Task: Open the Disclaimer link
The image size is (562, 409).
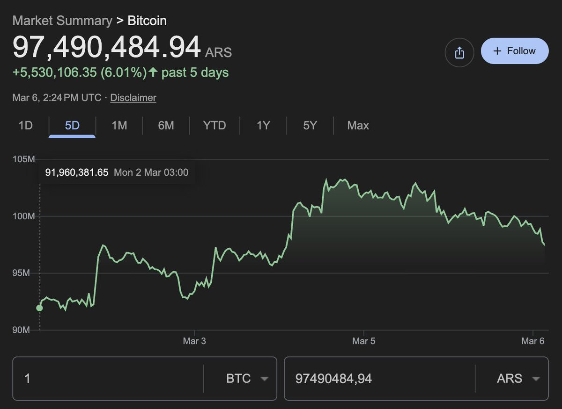Action: 133,98
